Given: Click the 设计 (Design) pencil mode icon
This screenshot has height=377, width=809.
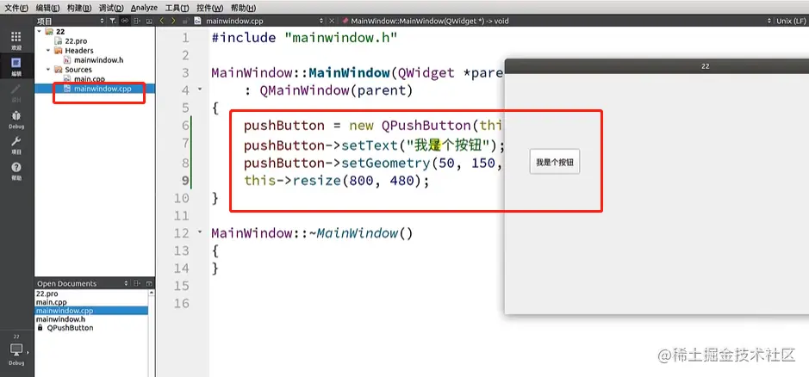Looking at the screenshot, I should [x=16, y=92].
